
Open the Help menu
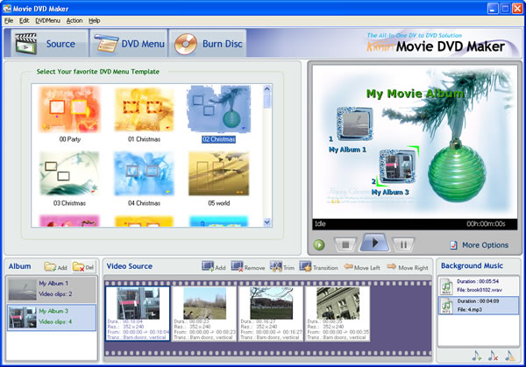point(95,21)
